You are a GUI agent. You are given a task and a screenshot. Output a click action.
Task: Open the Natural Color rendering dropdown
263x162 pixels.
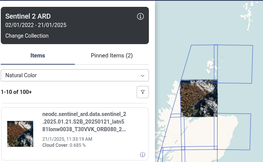(x=74, y=75)
